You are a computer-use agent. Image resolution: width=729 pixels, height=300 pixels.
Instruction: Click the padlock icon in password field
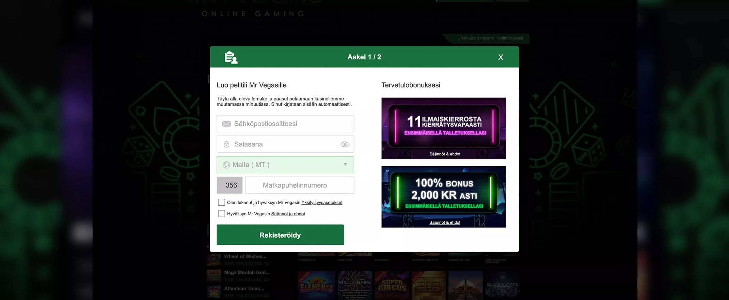pos(226,144)
